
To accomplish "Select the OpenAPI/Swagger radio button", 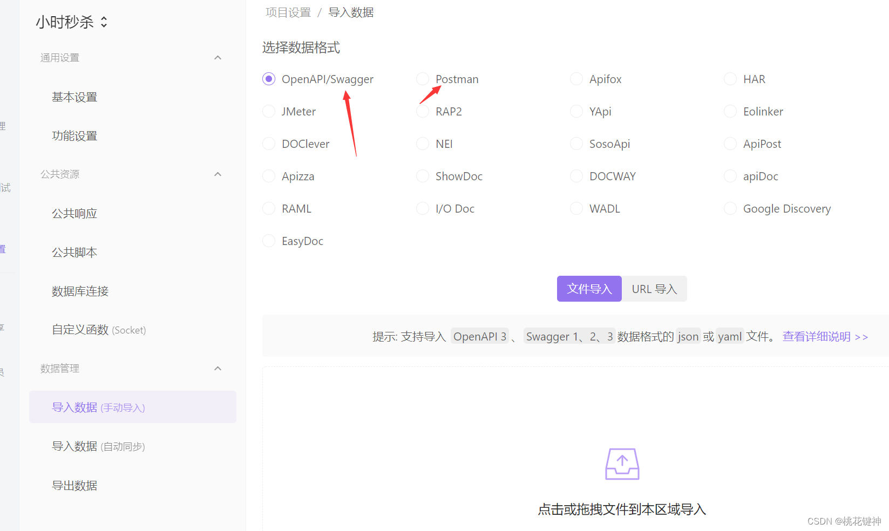I will (269, 79).
